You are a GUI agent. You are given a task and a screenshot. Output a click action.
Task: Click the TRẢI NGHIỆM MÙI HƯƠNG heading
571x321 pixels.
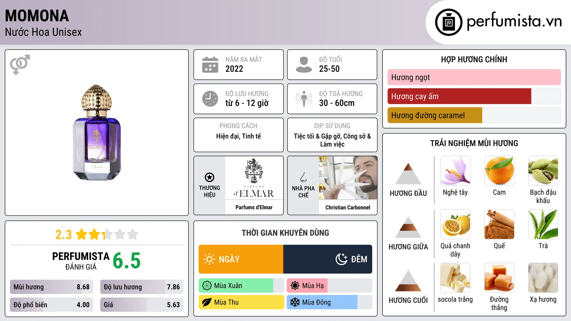point(474,143)
